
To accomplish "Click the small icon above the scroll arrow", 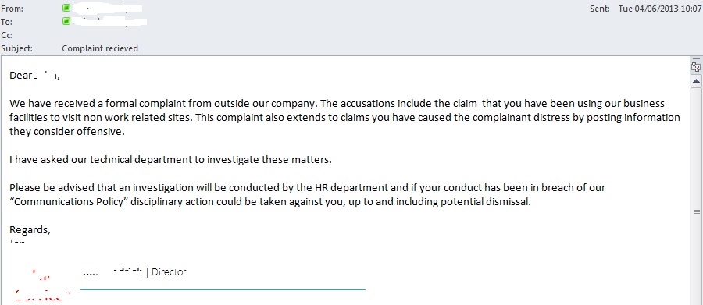I will point(696,67).
